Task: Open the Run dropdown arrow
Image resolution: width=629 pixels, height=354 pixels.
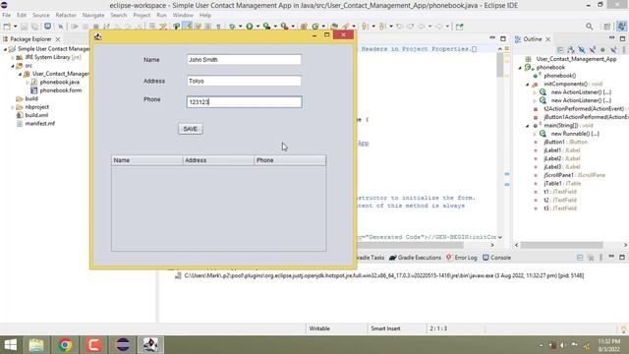Action: [257, 27]
